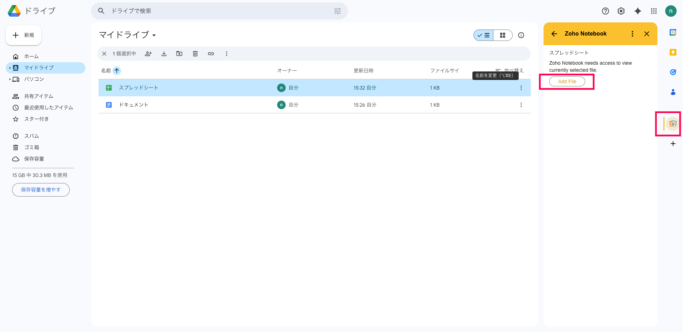This screenshot has height=332, width=683.
Task: Click the storage usage bar
Action: pyautogui.click(x=43, y=168)
